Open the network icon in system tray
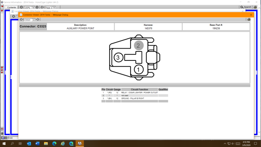Screen dimensions: 261x147 [229, 143]
